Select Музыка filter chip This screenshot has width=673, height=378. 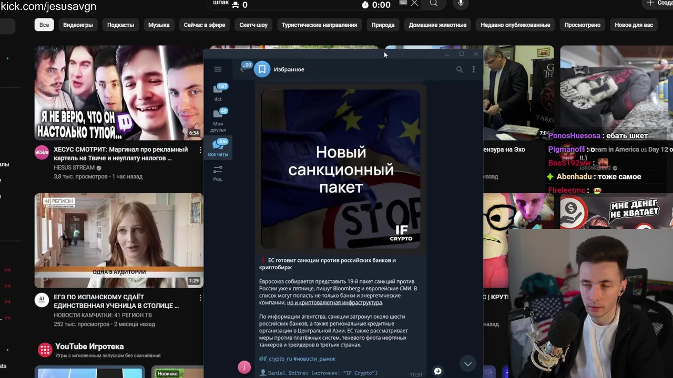click(x=159, y=25)
